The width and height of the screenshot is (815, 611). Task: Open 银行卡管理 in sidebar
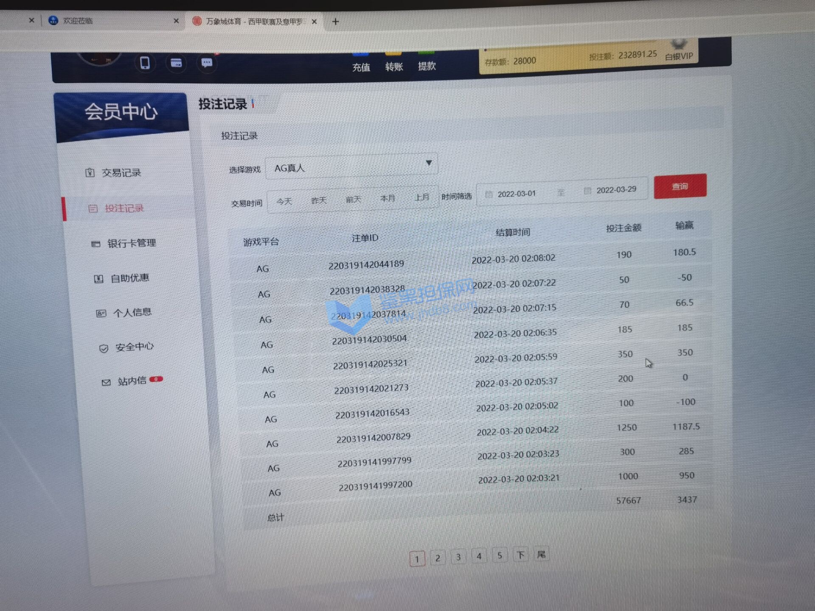click(131, 243)
